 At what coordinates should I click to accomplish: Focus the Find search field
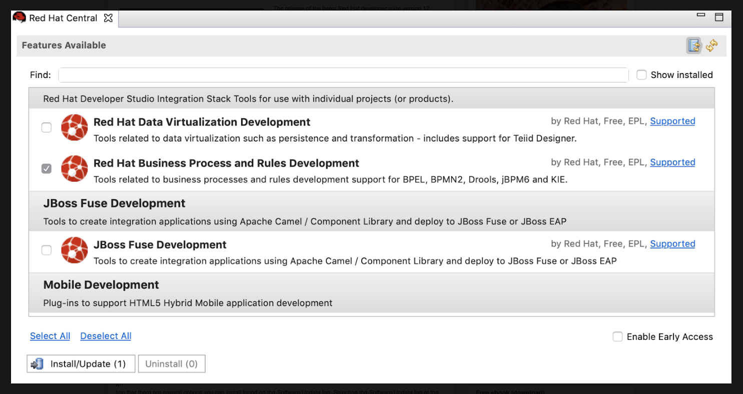point(343,75)
